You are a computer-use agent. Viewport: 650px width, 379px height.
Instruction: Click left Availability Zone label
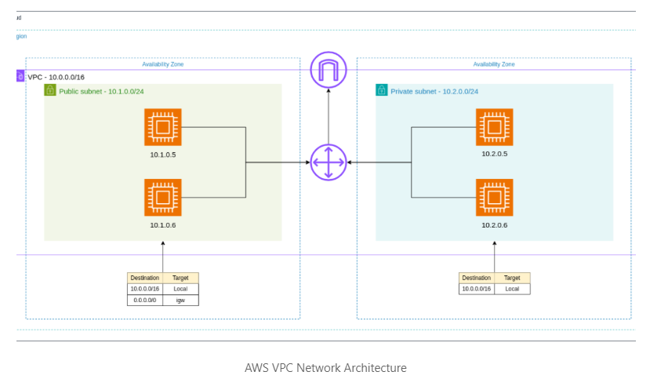point(163,64)
